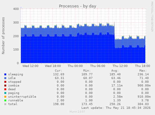Click the stopped legend color swatch
This screenshot has height=115, width=155.
(x=5, y=82)
